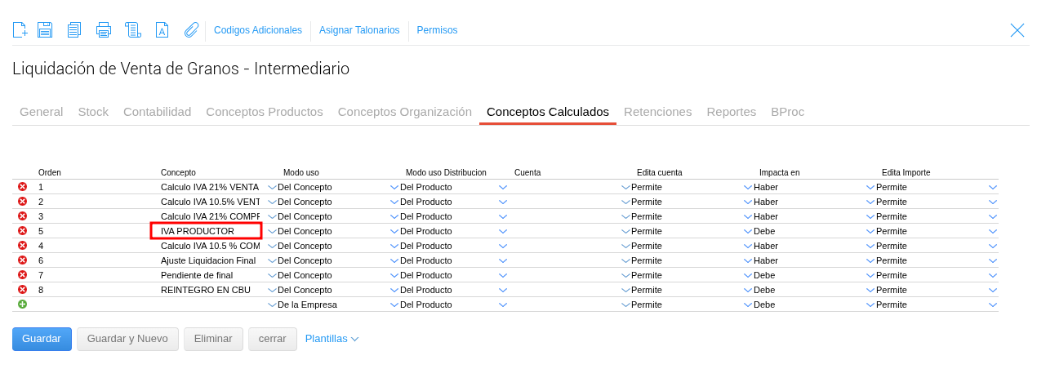1037x369 pixels.
Task: Open the Codigos Adicionales link
Action: point(258,30)
